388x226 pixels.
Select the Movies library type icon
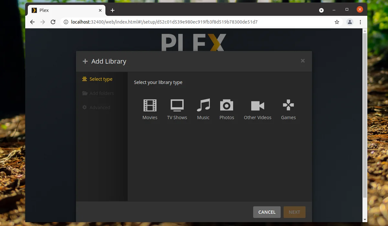[150, 105]
